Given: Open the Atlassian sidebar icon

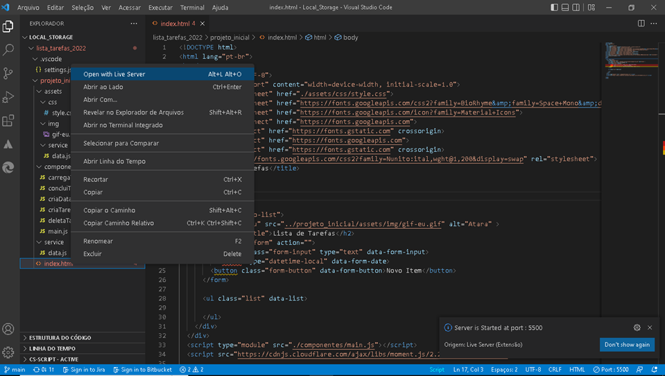Looking at the screenshot, I should coord(8,144).
